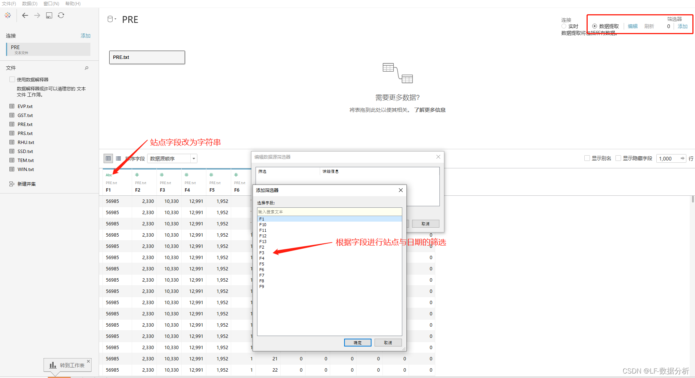Select field F2 in the filter list
695x378 pixels.
pos(329,247)
